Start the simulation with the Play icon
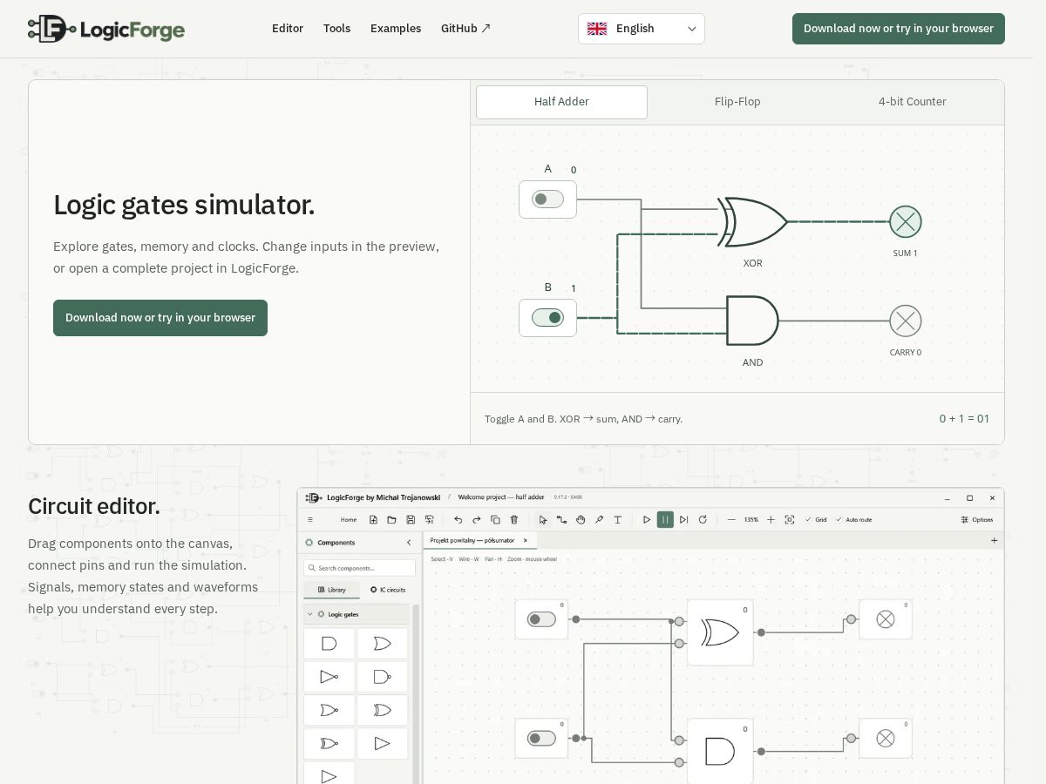The height and width of the screenshot is (784, 1046). 647,520
